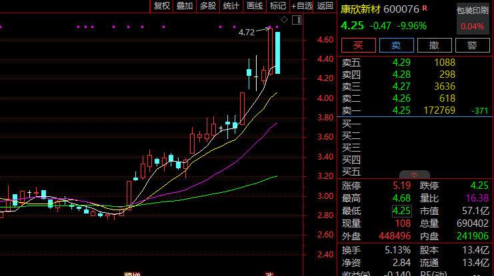Screen dimensions: 494x276
Task: Switch to 多股 multi-stock view
Action: tap(208, 6)
